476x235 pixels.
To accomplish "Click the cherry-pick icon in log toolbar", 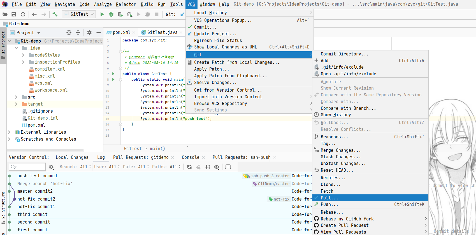I will (x=198, y=167).
